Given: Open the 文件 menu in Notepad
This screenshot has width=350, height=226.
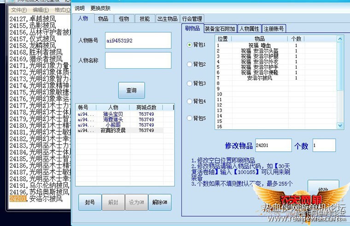Looking at the screenshot, I should (x=19, y=10).
